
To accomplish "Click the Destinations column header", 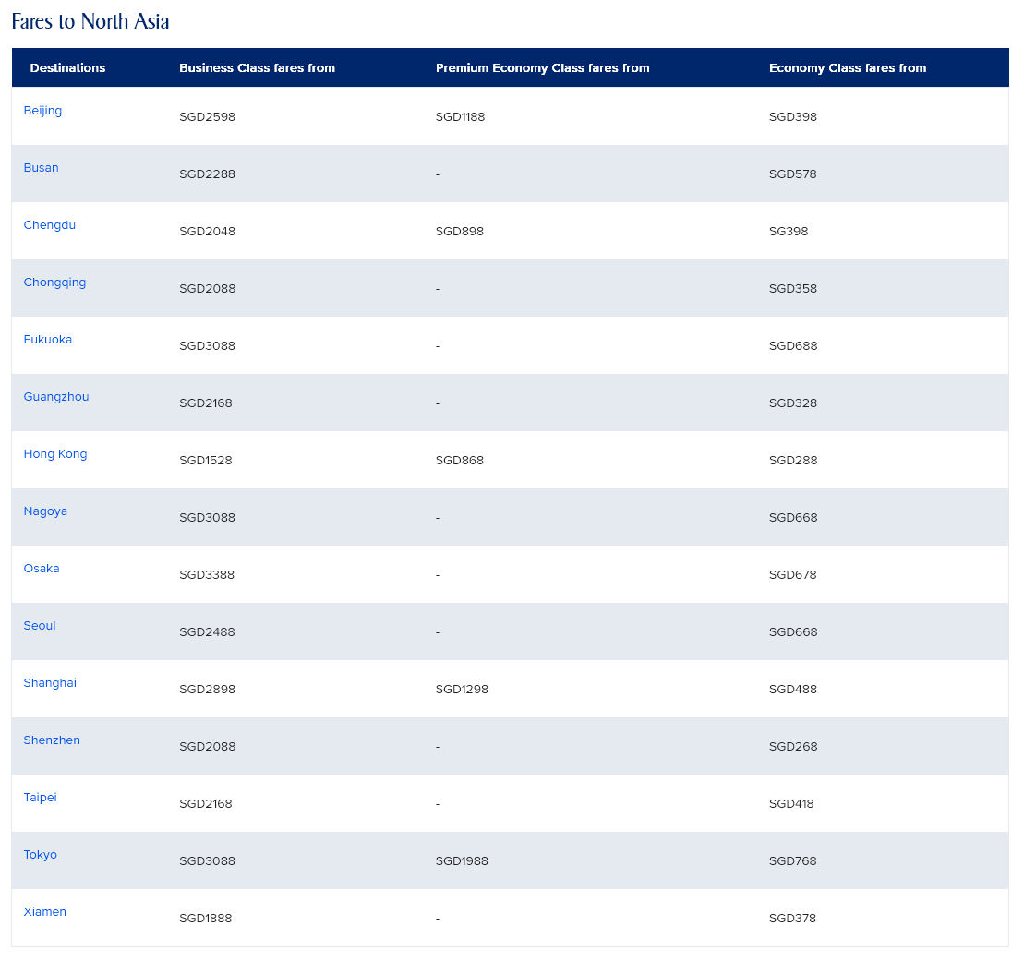I will [67, 68].
